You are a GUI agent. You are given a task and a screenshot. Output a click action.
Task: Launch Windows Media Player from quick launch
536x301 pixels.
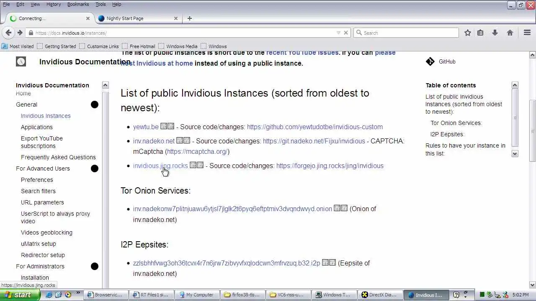pyautogui.click(x=68, y=295)
